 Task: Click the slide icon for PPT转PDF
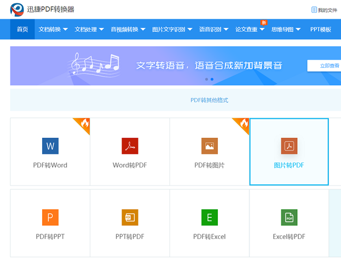pyautogui.click(x=130, y=217)
